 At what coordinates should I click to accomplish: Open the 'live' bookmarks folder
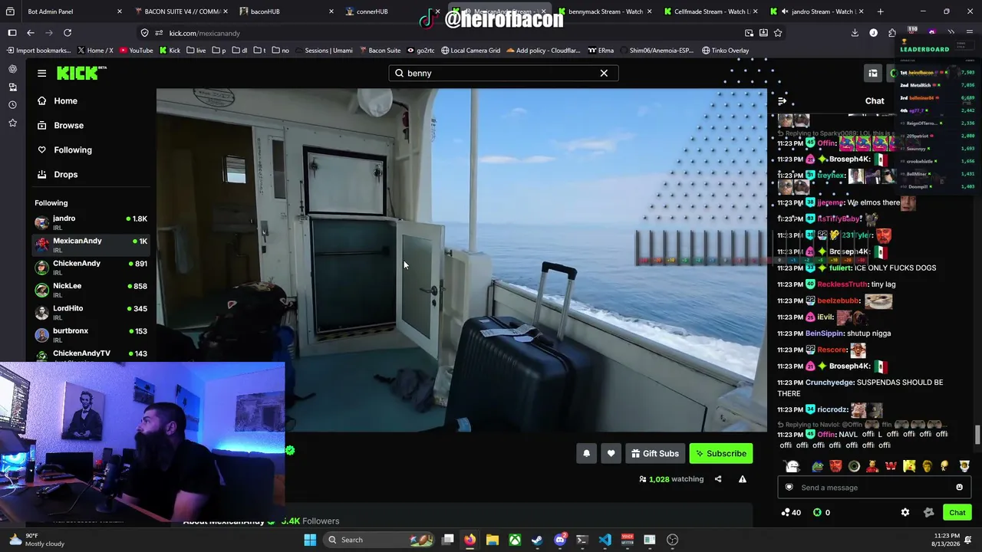point(196,51)
